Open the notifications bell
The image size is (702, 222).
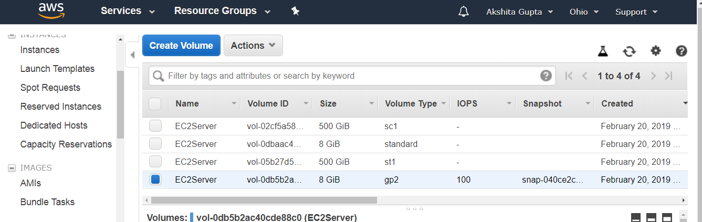[463, 12]
